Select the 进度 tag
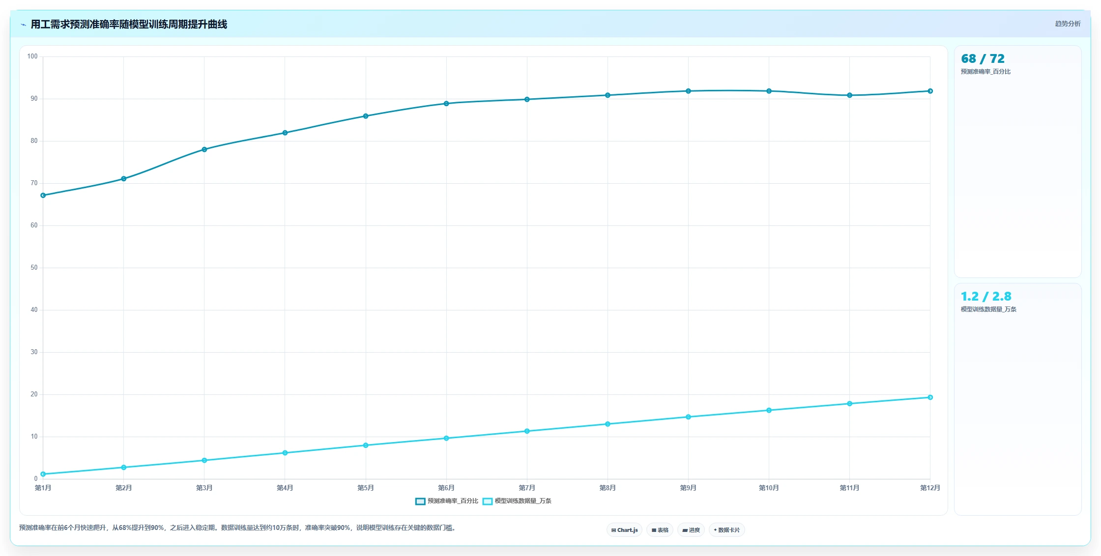Viewport: 1101px width, 556px height. point(691,530)
